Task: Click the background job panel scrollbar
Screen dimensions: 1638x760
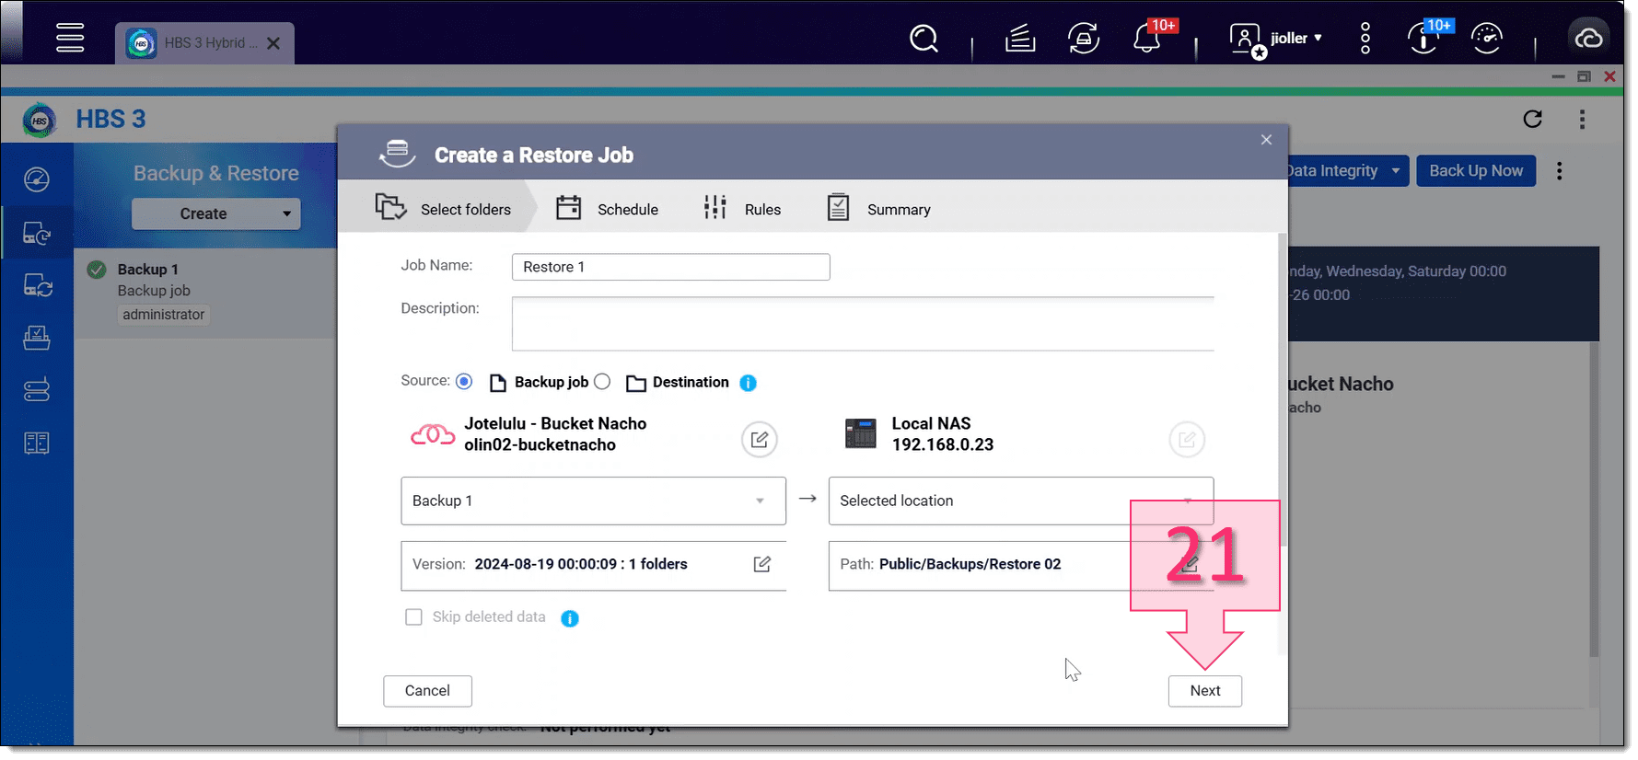Action: click(x=1594, y=500)
